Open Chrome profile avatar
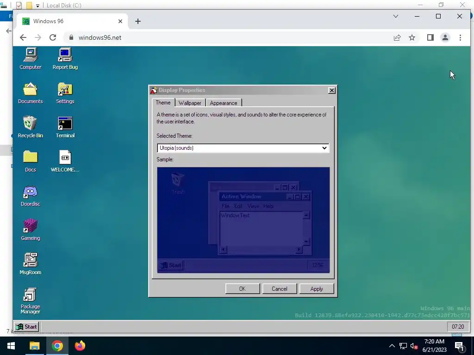Viewport: 474px width, 355px height. tap(445, 37)
